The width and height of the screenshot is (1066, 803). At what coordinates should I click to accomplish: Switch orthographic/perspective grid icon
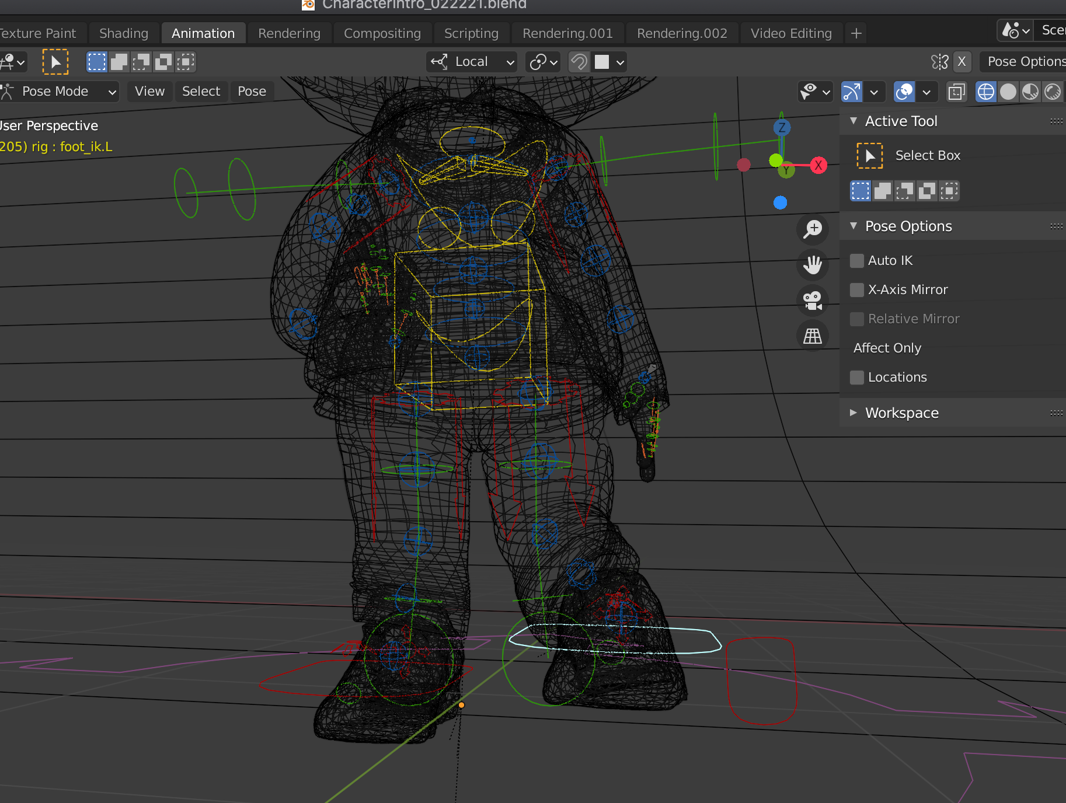click(x=812, y=336)
